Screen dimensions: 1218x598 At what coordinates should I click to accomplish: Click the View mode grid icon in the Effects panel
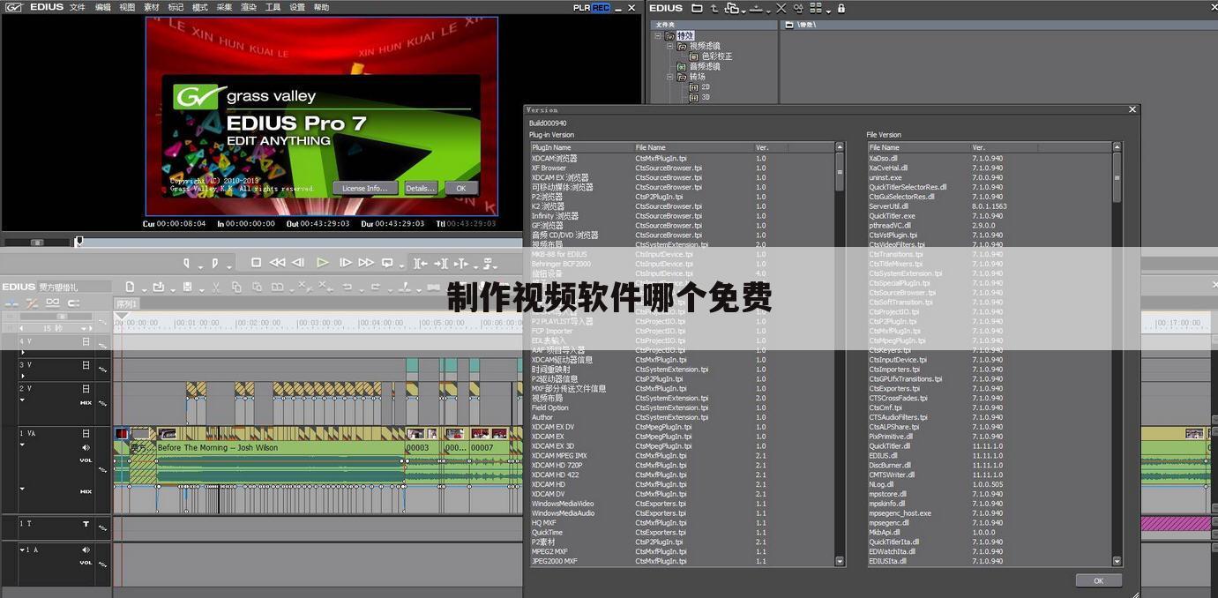click(x=815, y=8)
